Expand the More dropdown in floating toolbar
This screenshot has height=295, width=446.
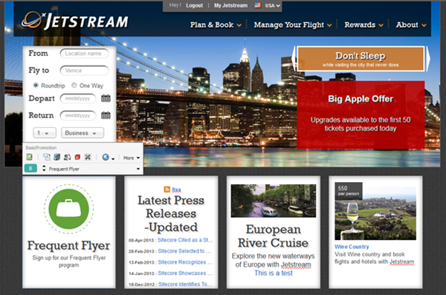point(132,158)
